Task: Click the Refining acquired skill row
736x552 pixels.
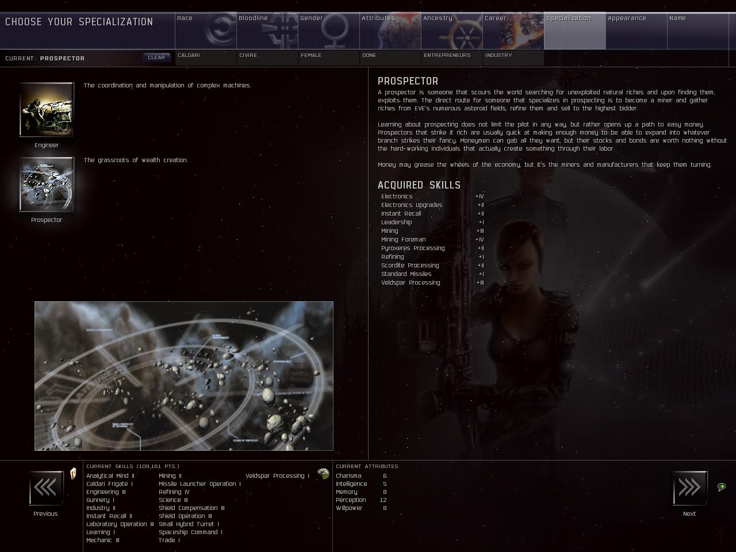Action: click(432, 257)
